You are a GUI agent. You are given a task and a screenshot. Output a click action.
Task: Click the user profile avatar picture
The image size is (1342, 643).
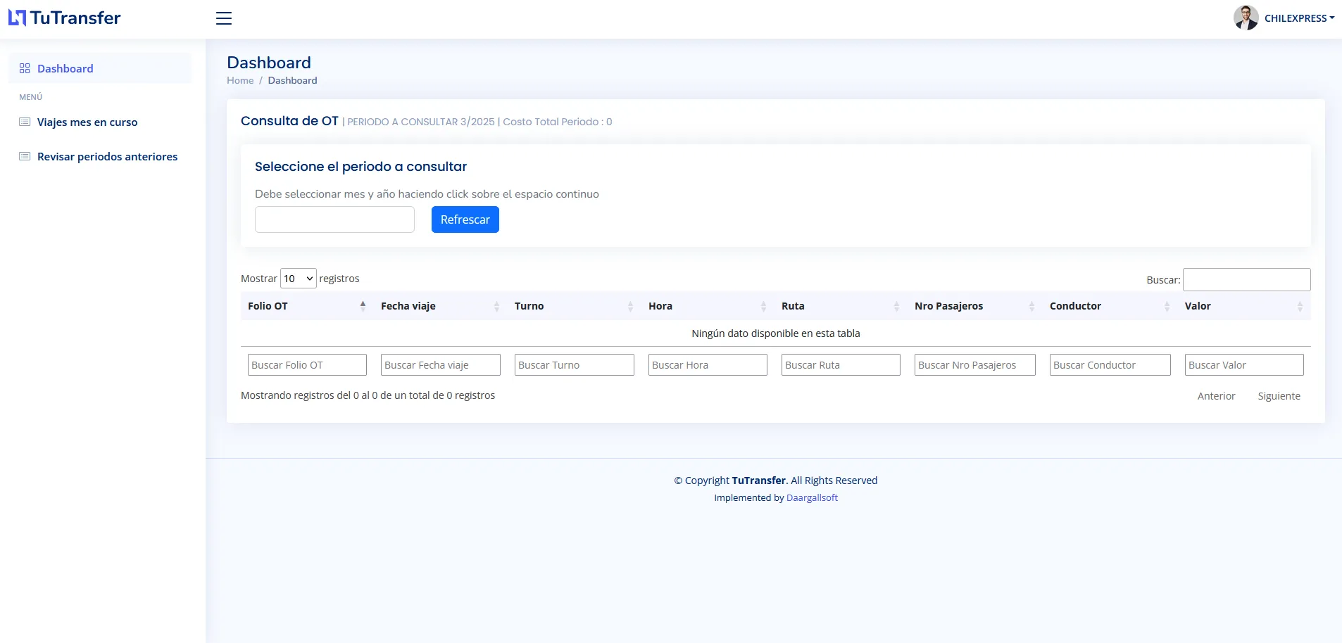click(1246, 17)
